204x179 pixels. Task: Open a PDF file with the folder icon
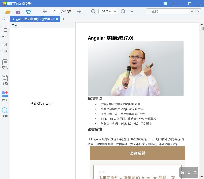(7, 11)
